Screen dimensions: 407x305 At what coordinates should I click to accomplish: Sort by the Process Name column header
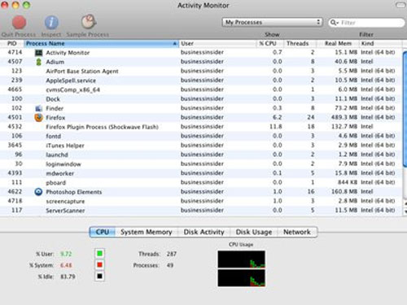tap(102, 44)
